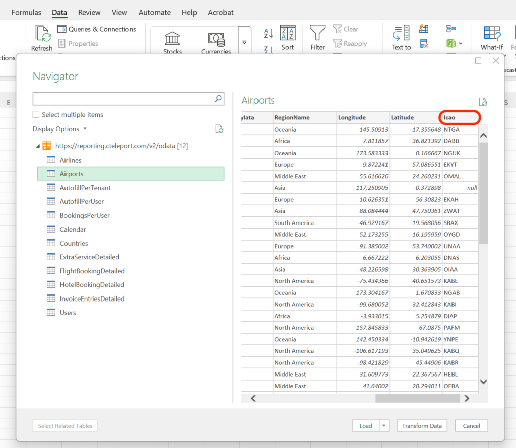Click the Remove Duplicates icon
This screenshot has height=448, width=516.
click(424, 43)
